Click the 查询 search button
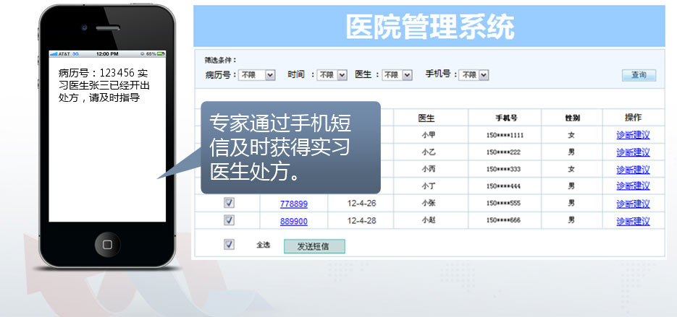Screen dimensions: 677x317 click(639, 75)
